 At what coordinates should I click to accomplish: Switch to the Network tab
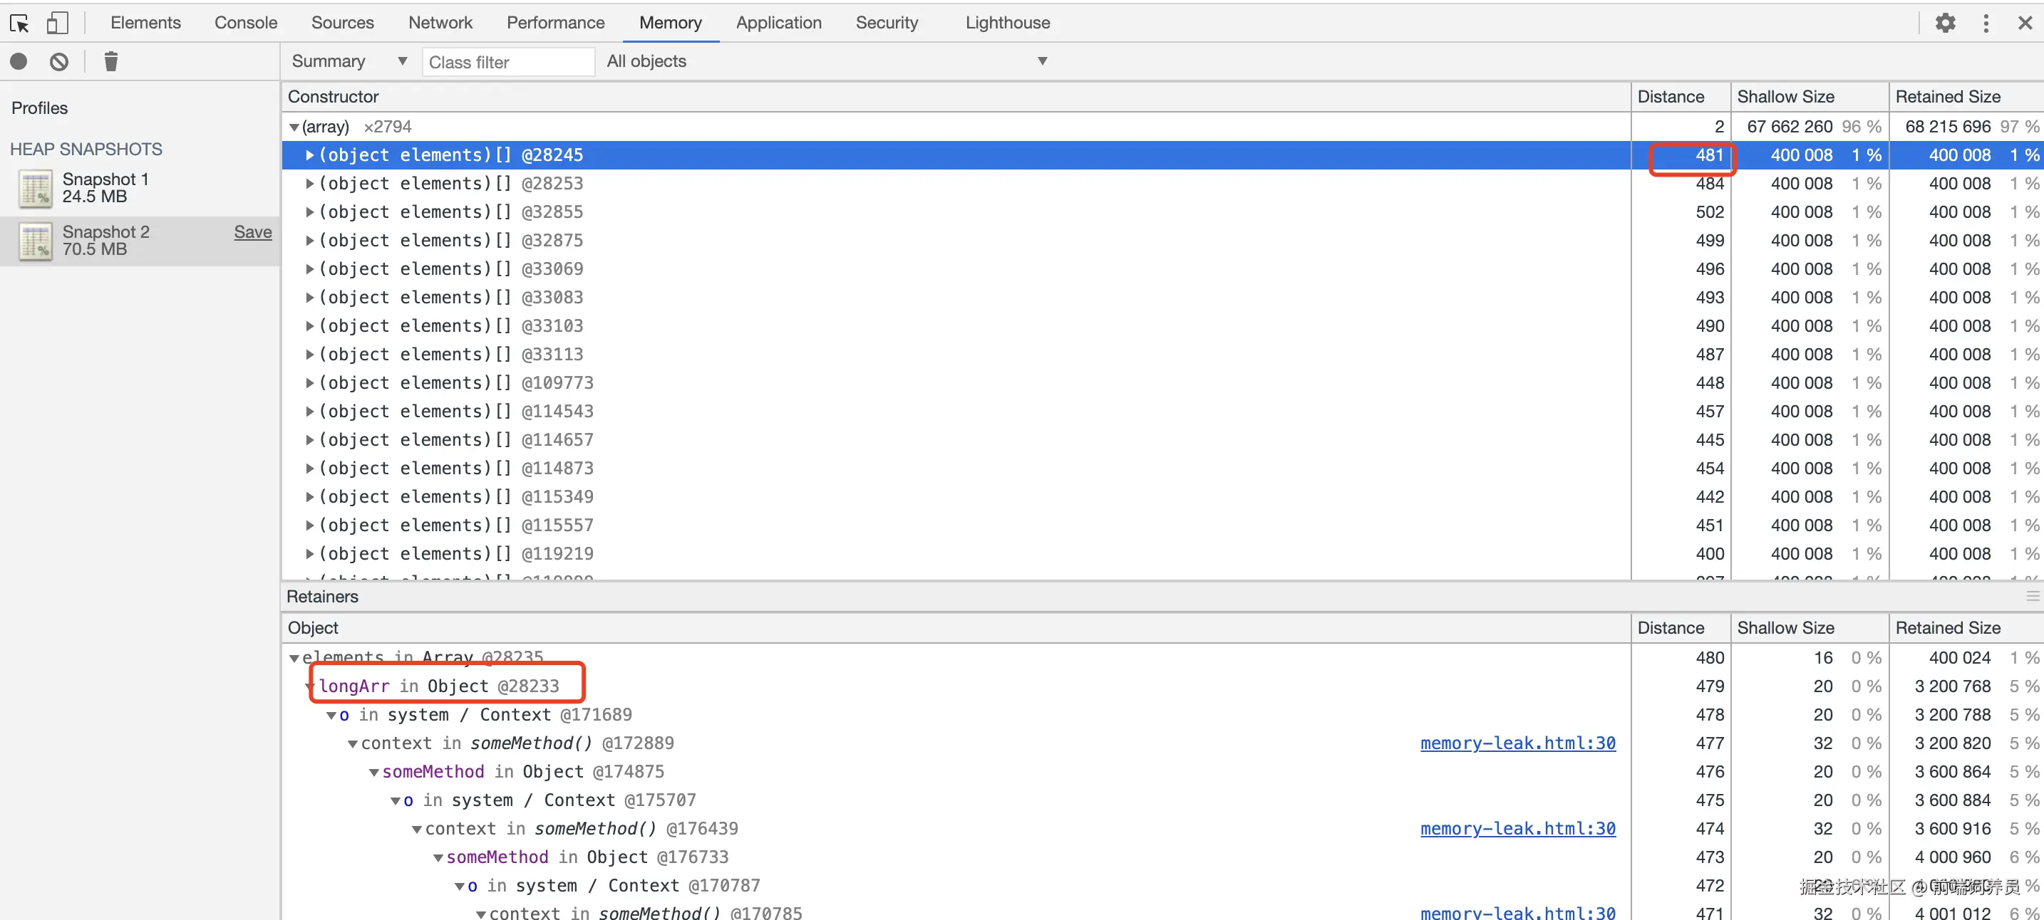pyautogui.click(x=440, y=23)
